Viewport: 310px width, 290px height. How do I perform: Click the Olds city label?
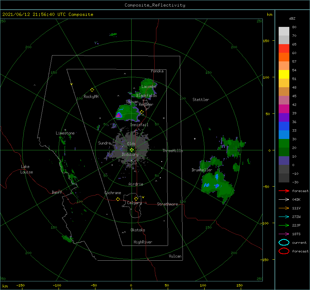(x=131, y=144)
